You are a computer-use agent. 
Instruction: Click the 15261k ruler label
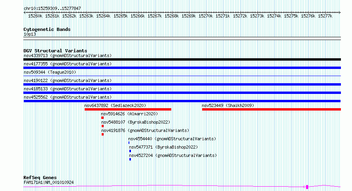coord(52,16)
